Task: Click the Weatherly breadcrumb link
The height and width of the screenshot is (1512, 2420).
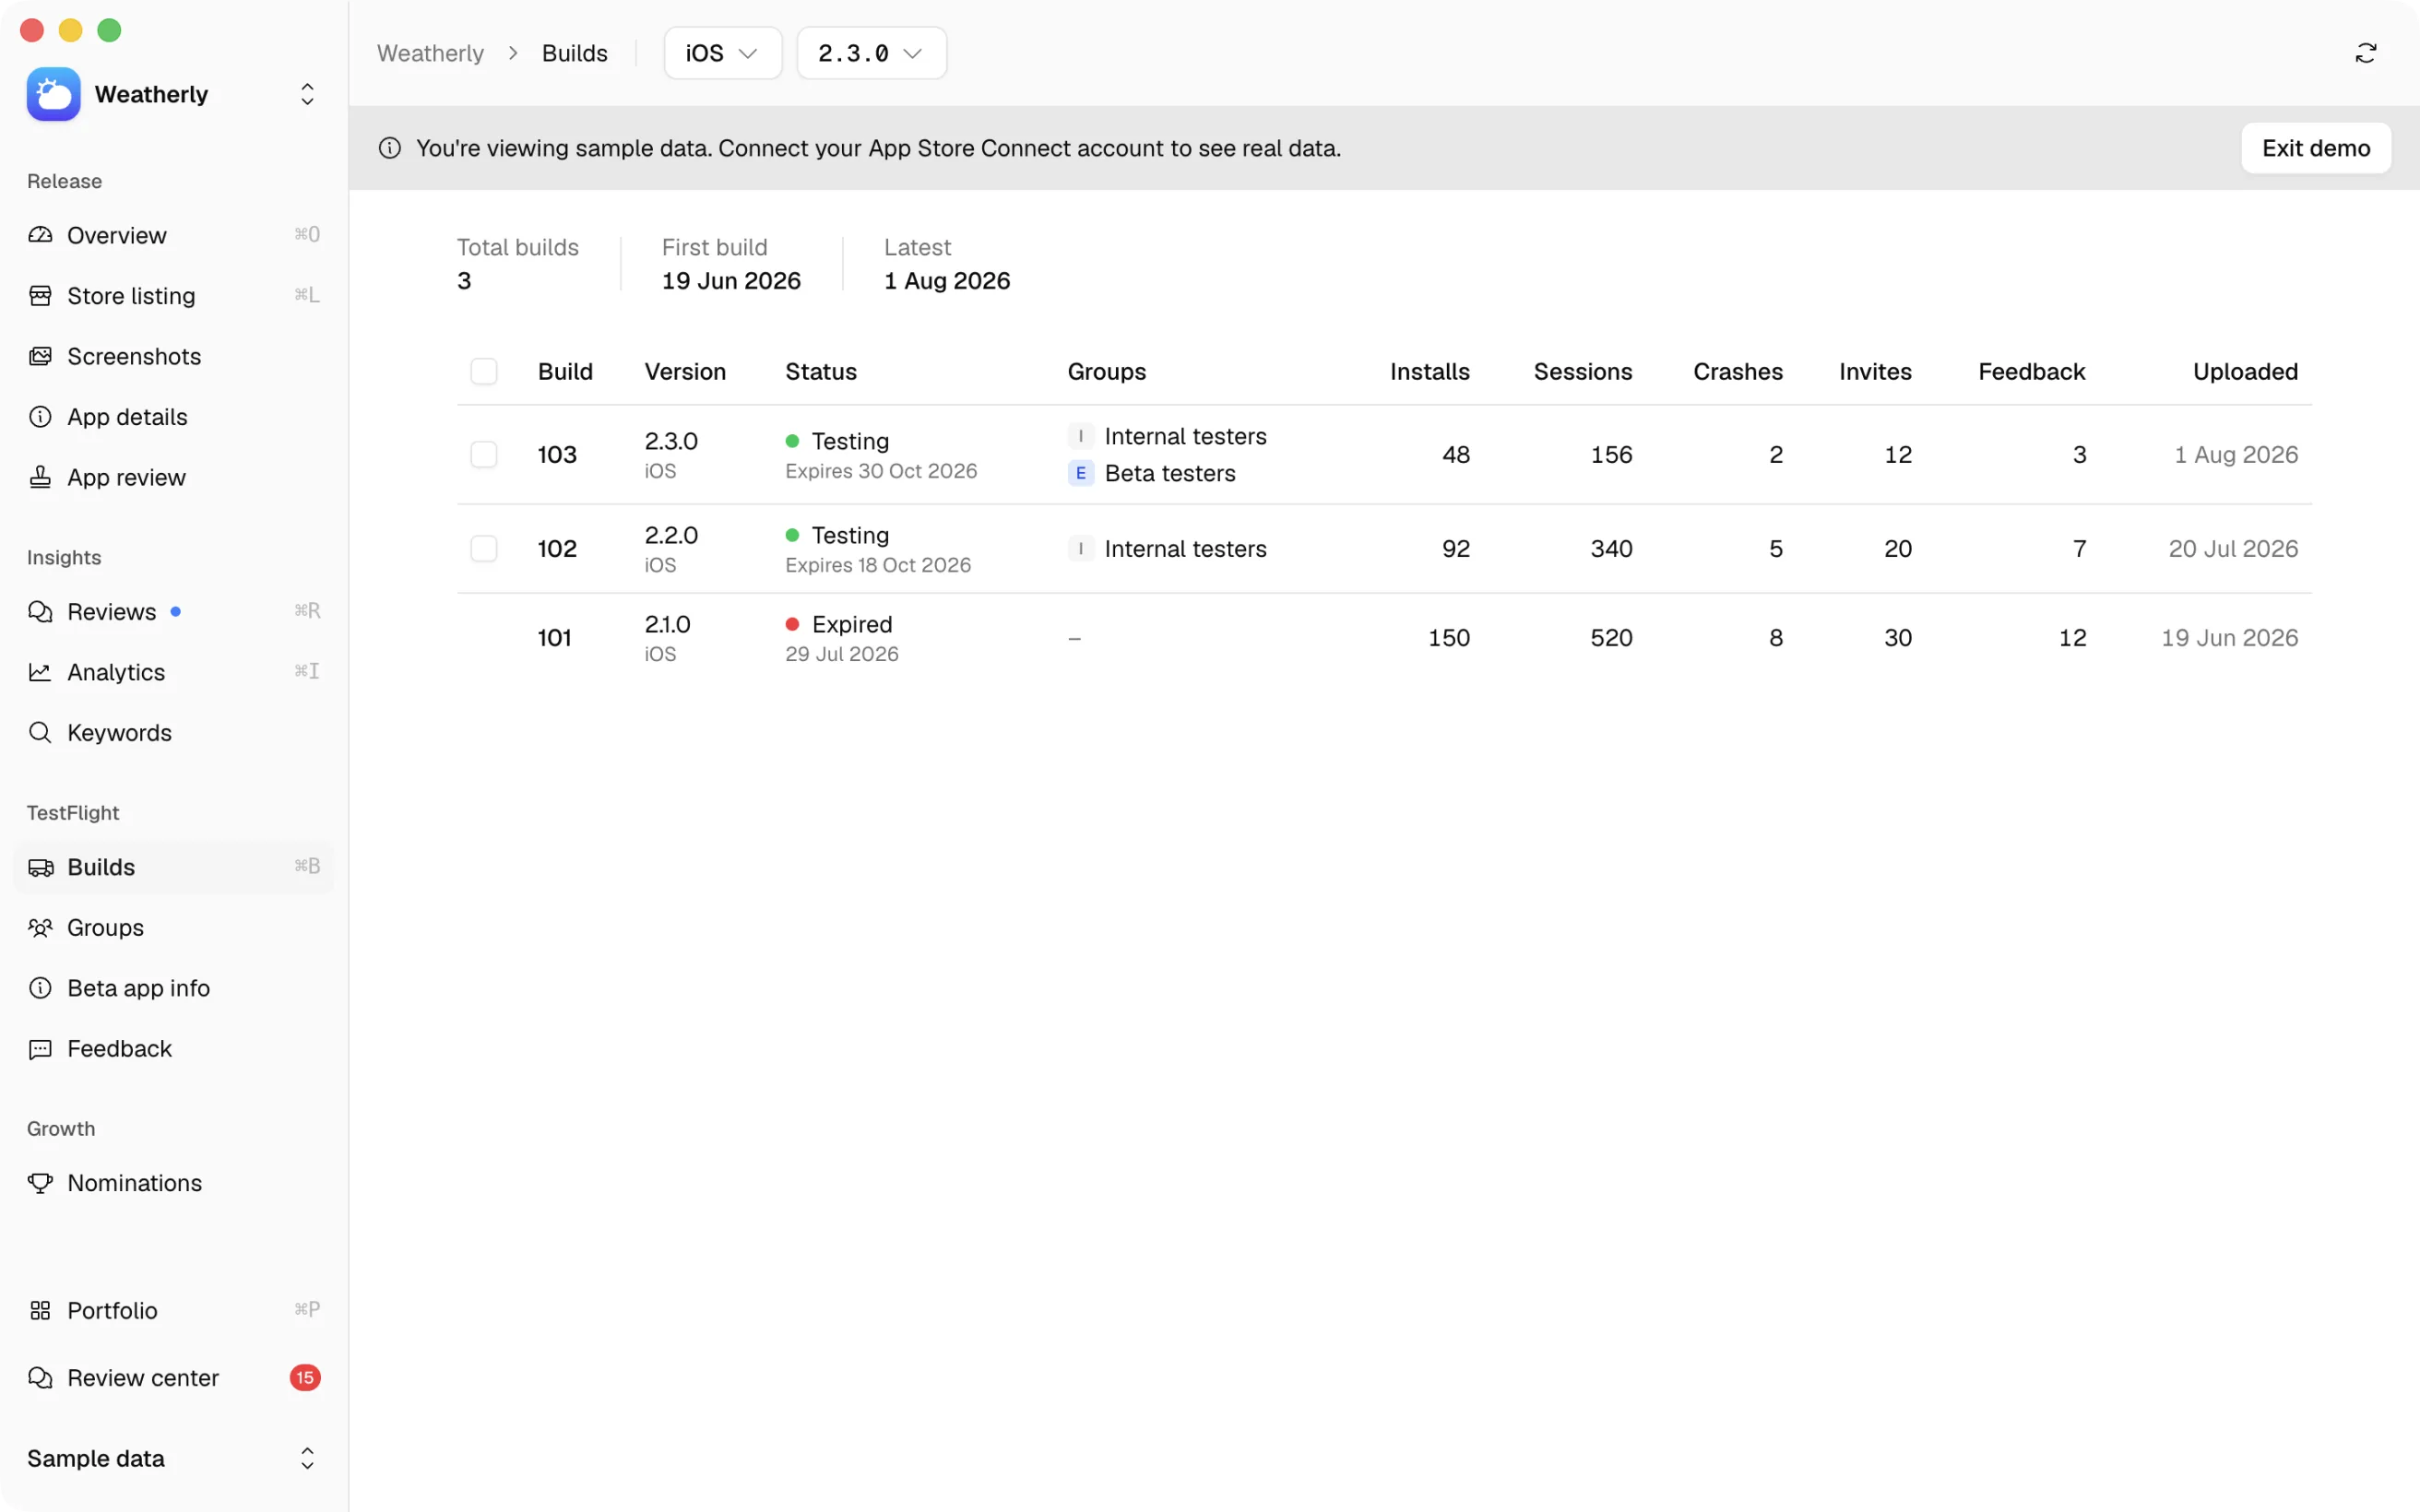Action: click(430, 53)
